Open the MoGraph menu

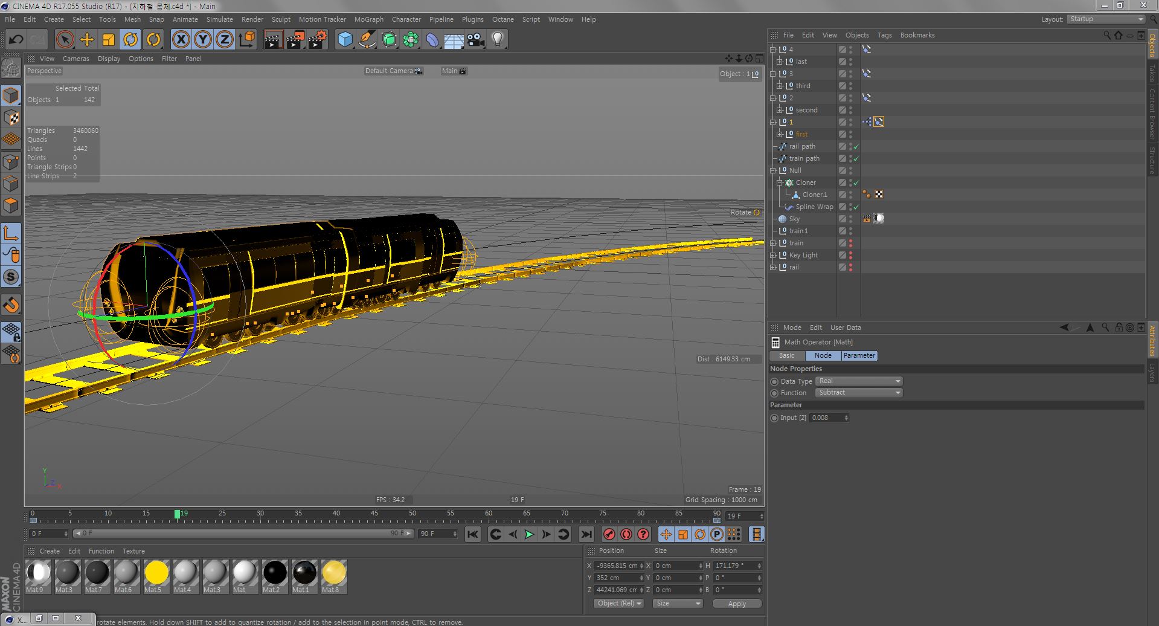[x=368, y=19]
